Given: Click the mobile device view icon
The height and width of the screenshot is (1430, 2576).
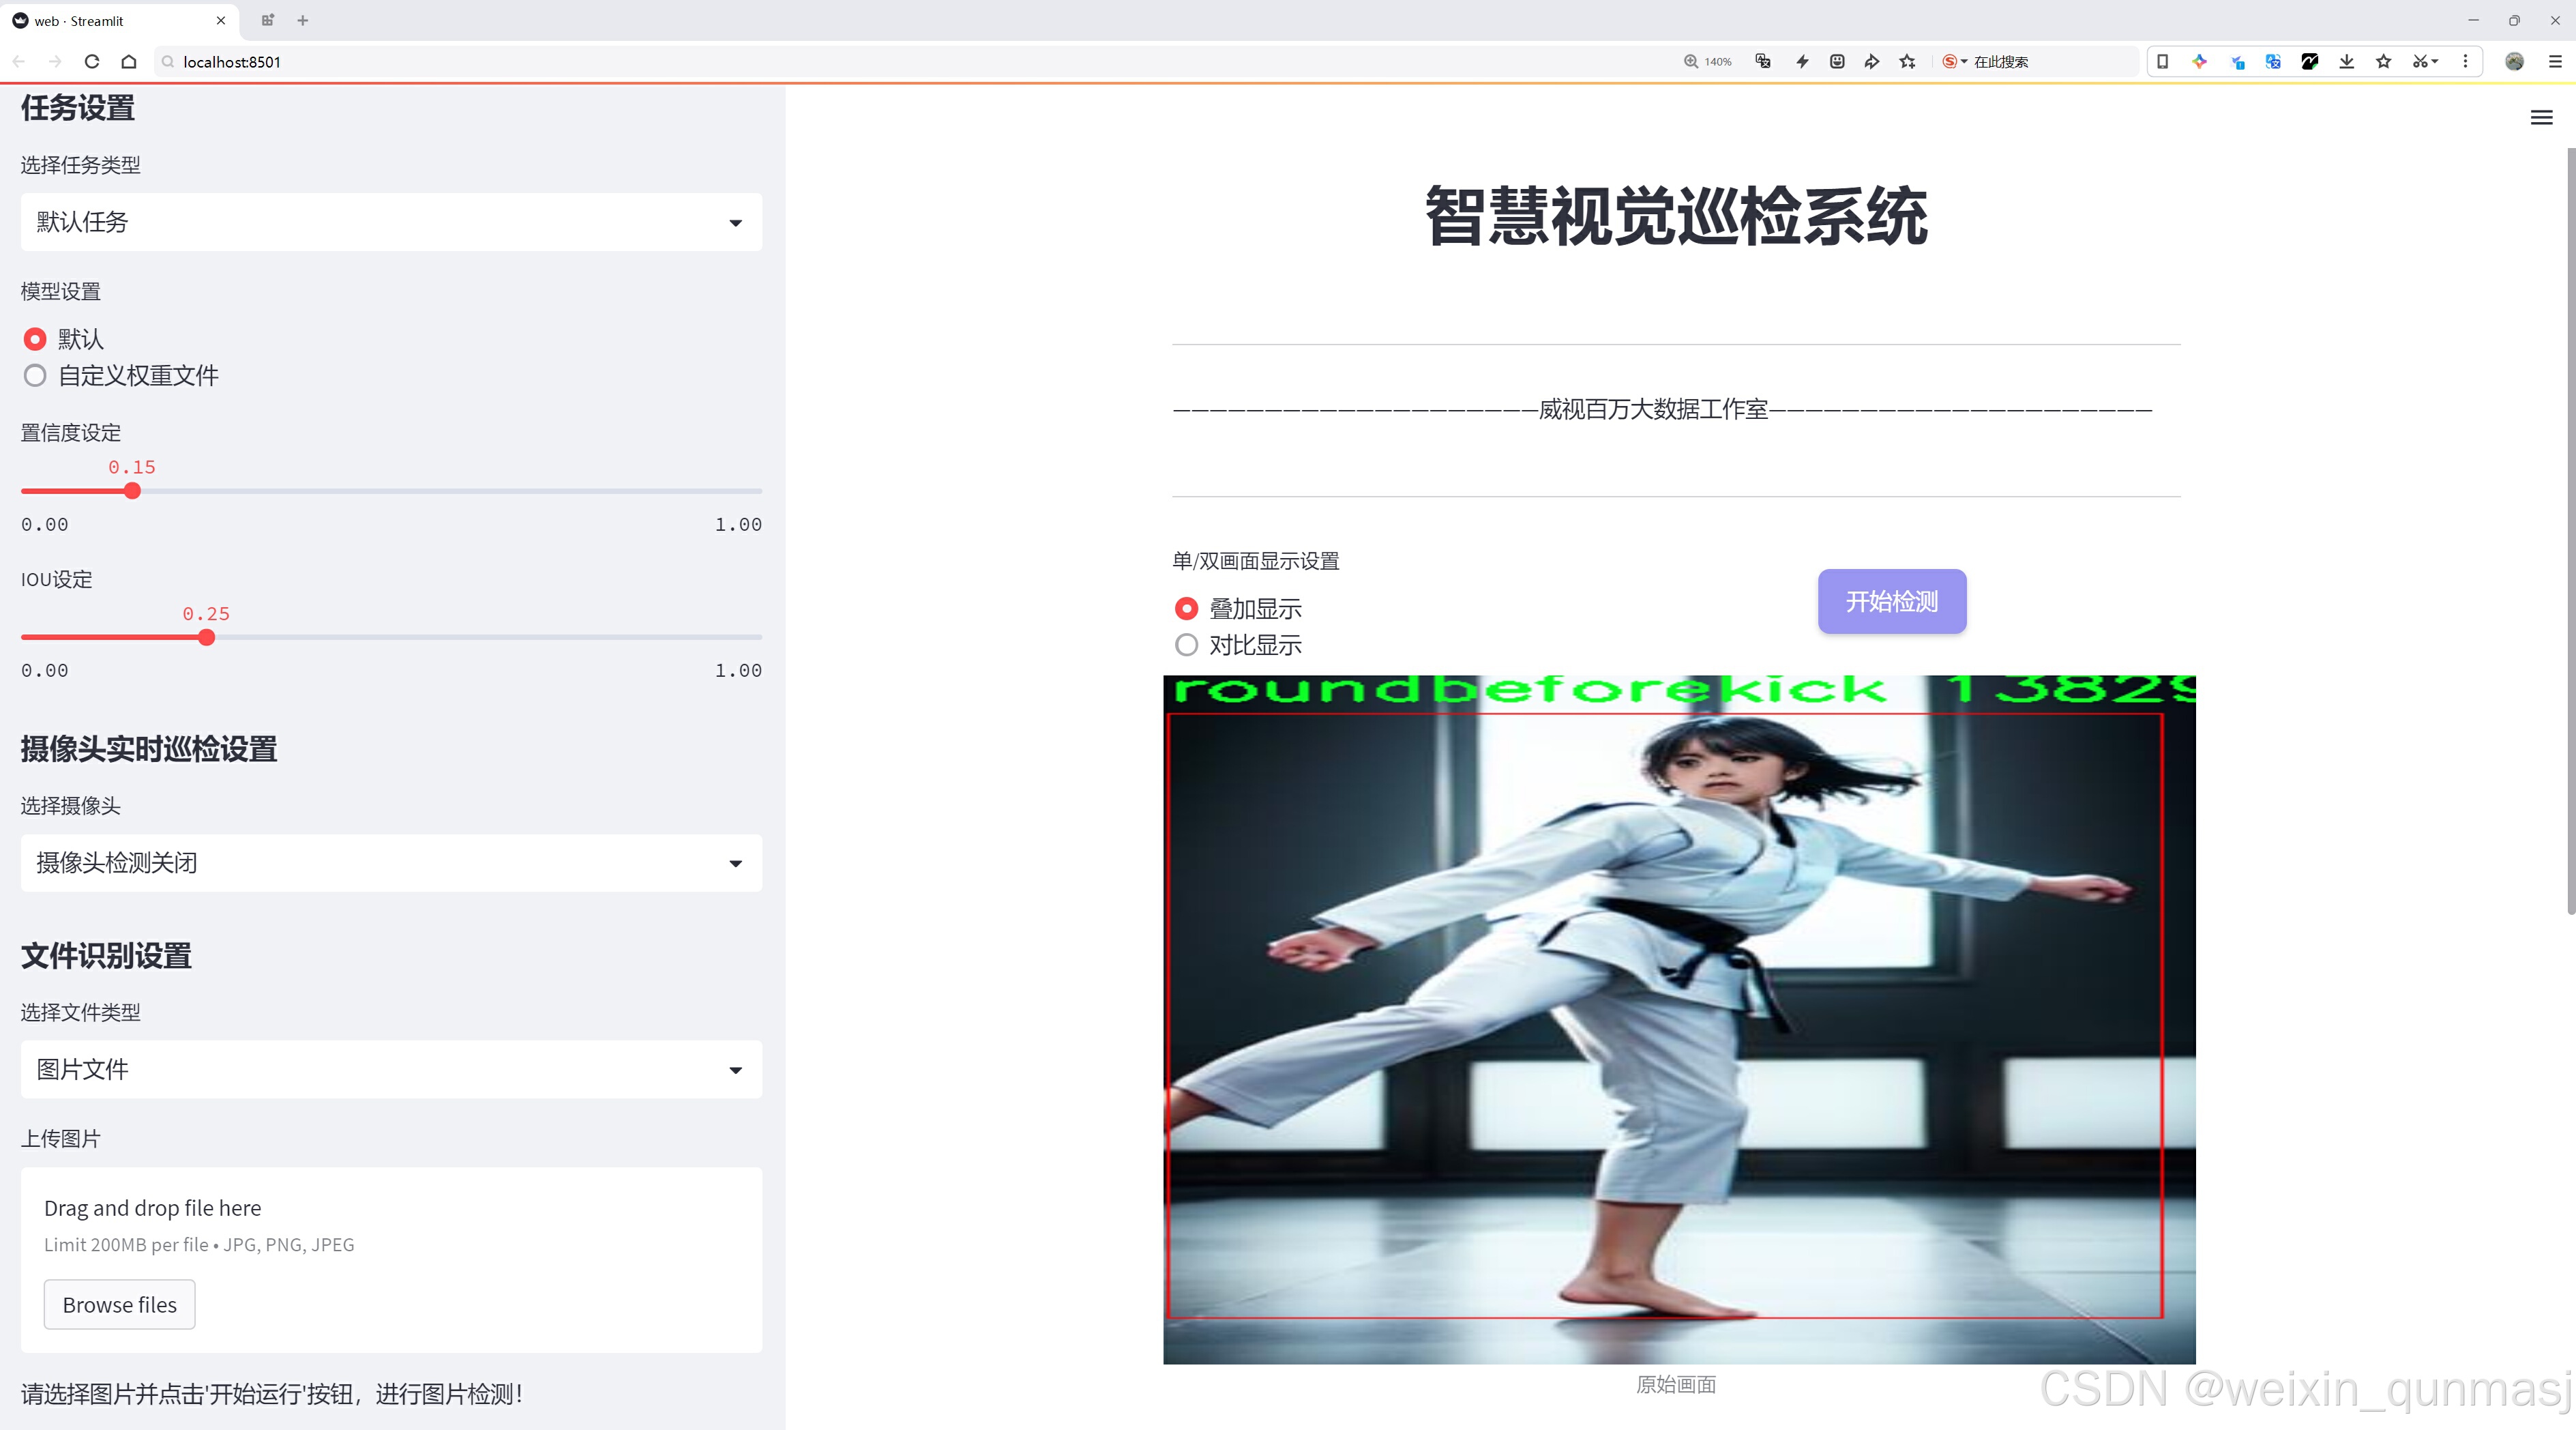Looking at the screenshot, I should [x=2162, y=62].
